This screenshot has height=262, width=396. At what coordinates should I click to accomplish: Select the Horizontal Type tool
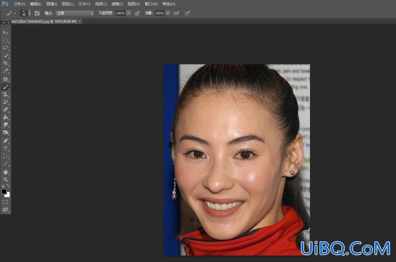[6, 149]
